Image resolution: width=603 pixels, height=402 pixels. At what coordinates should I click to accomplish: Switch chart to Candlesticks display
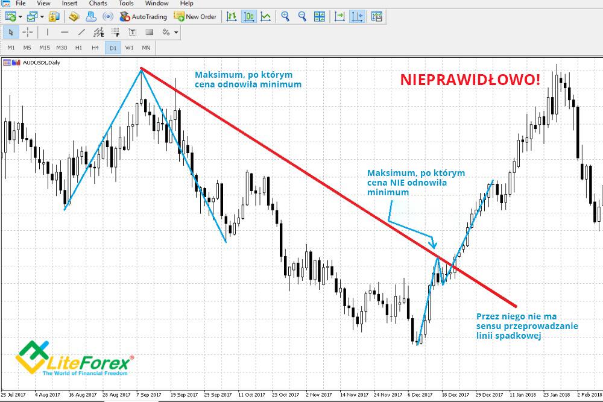coord(248,16)
